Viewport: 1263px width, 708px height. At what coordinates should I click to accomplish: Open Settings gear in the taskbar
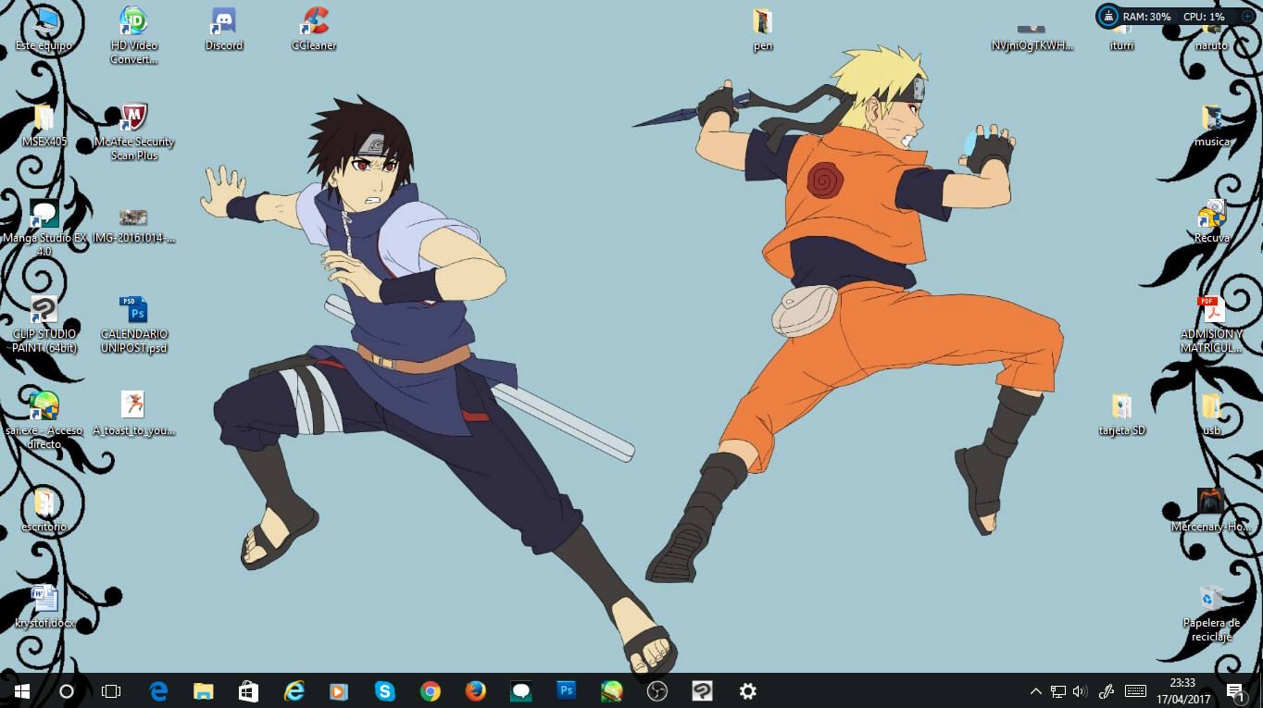pos(748,690)
